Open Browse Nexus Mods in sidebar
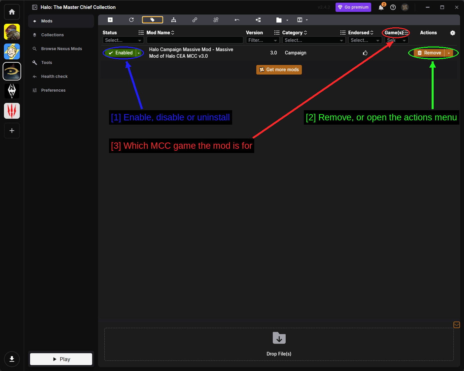The width and height of the screenshot is (464, 371). (x=61, y=49)
